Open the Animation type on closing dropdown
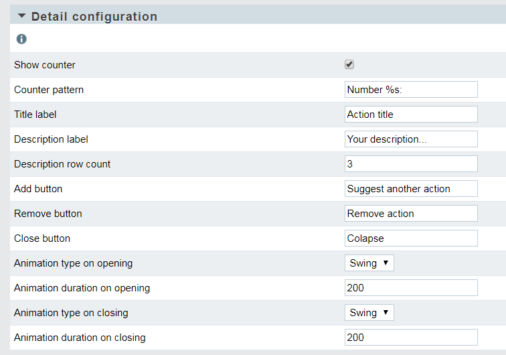 (x=369, y=313)
